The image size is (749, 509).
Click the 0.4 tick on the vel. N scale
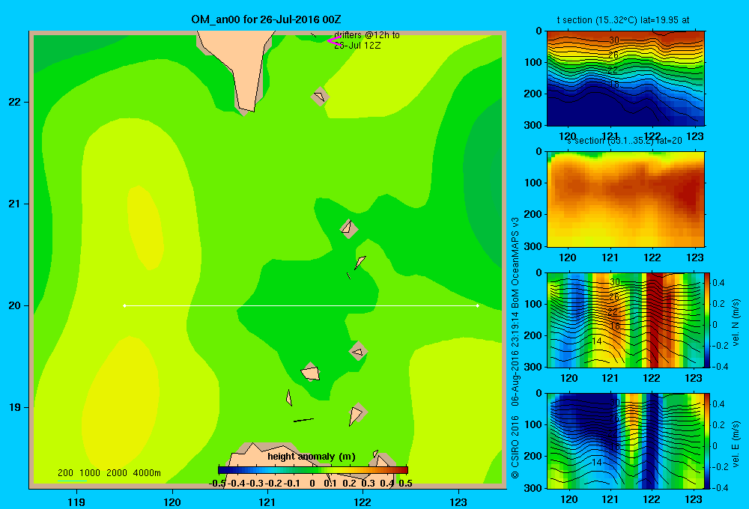[718, 283]
